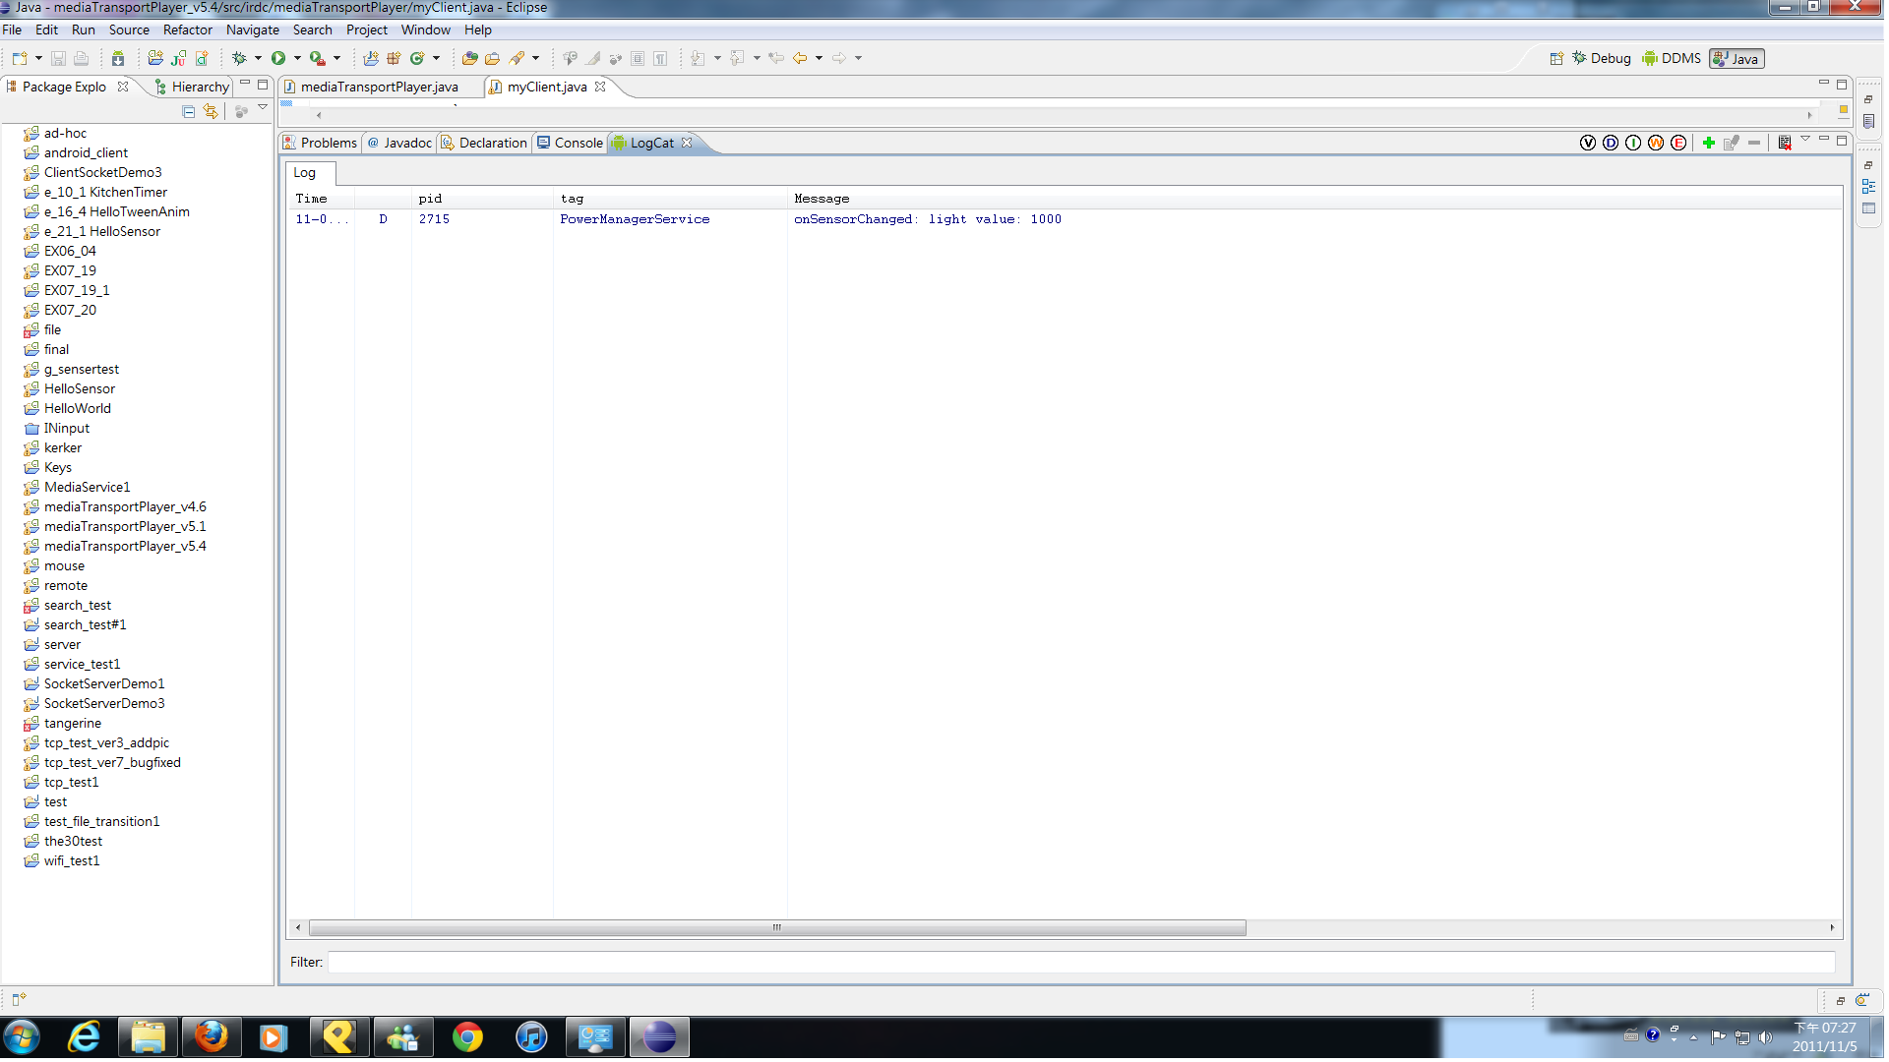Open Firefox from the Windows taskbar

(x=211, y=1038)
